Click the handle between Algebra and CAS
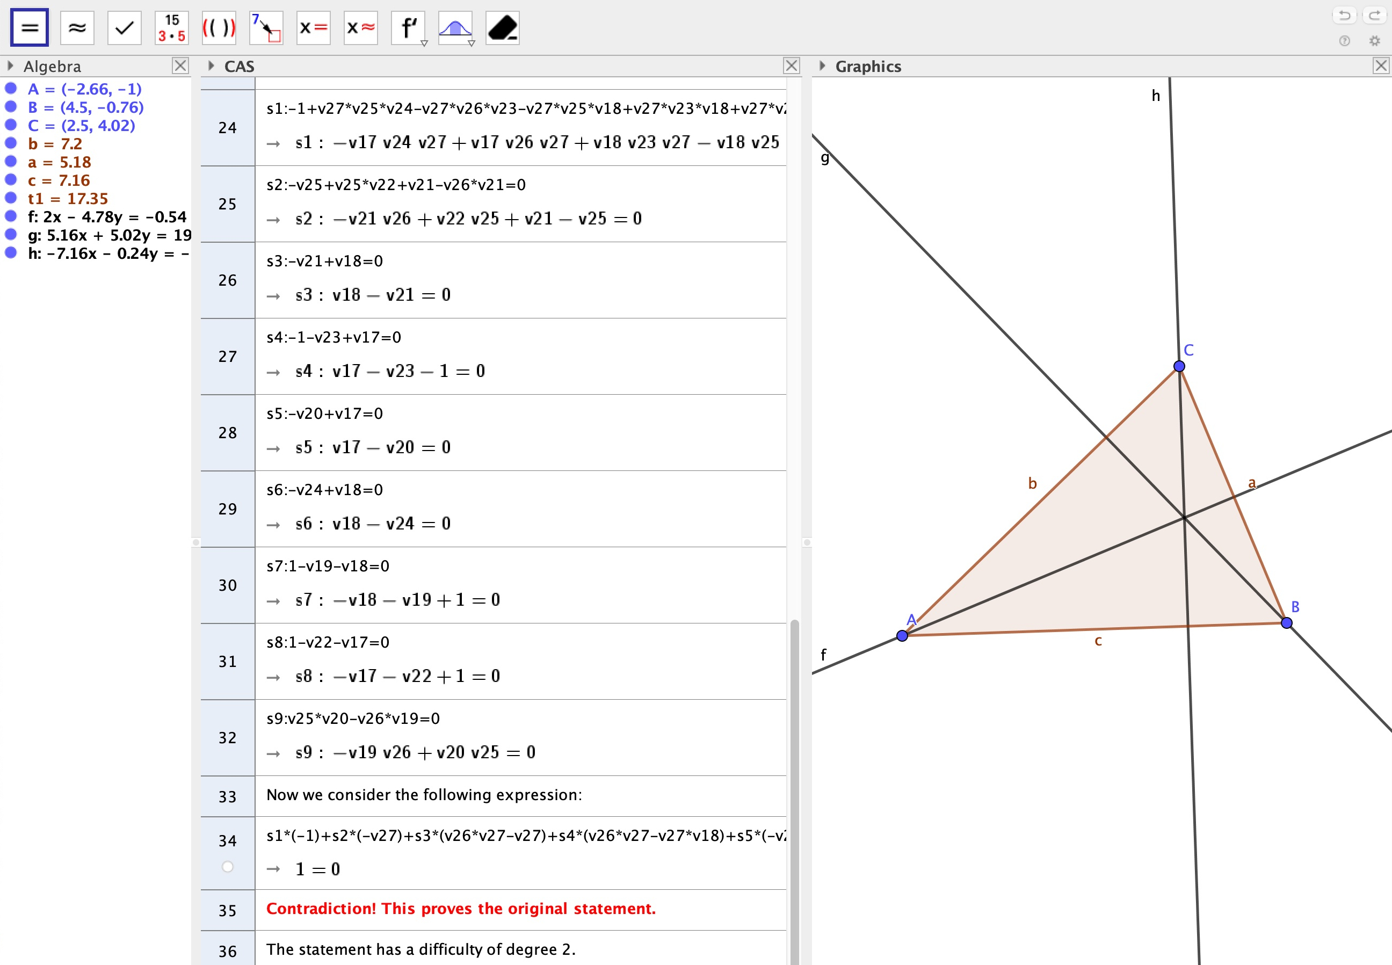Viewport: 1392px width, 965px height. click(x=195, y=542)
